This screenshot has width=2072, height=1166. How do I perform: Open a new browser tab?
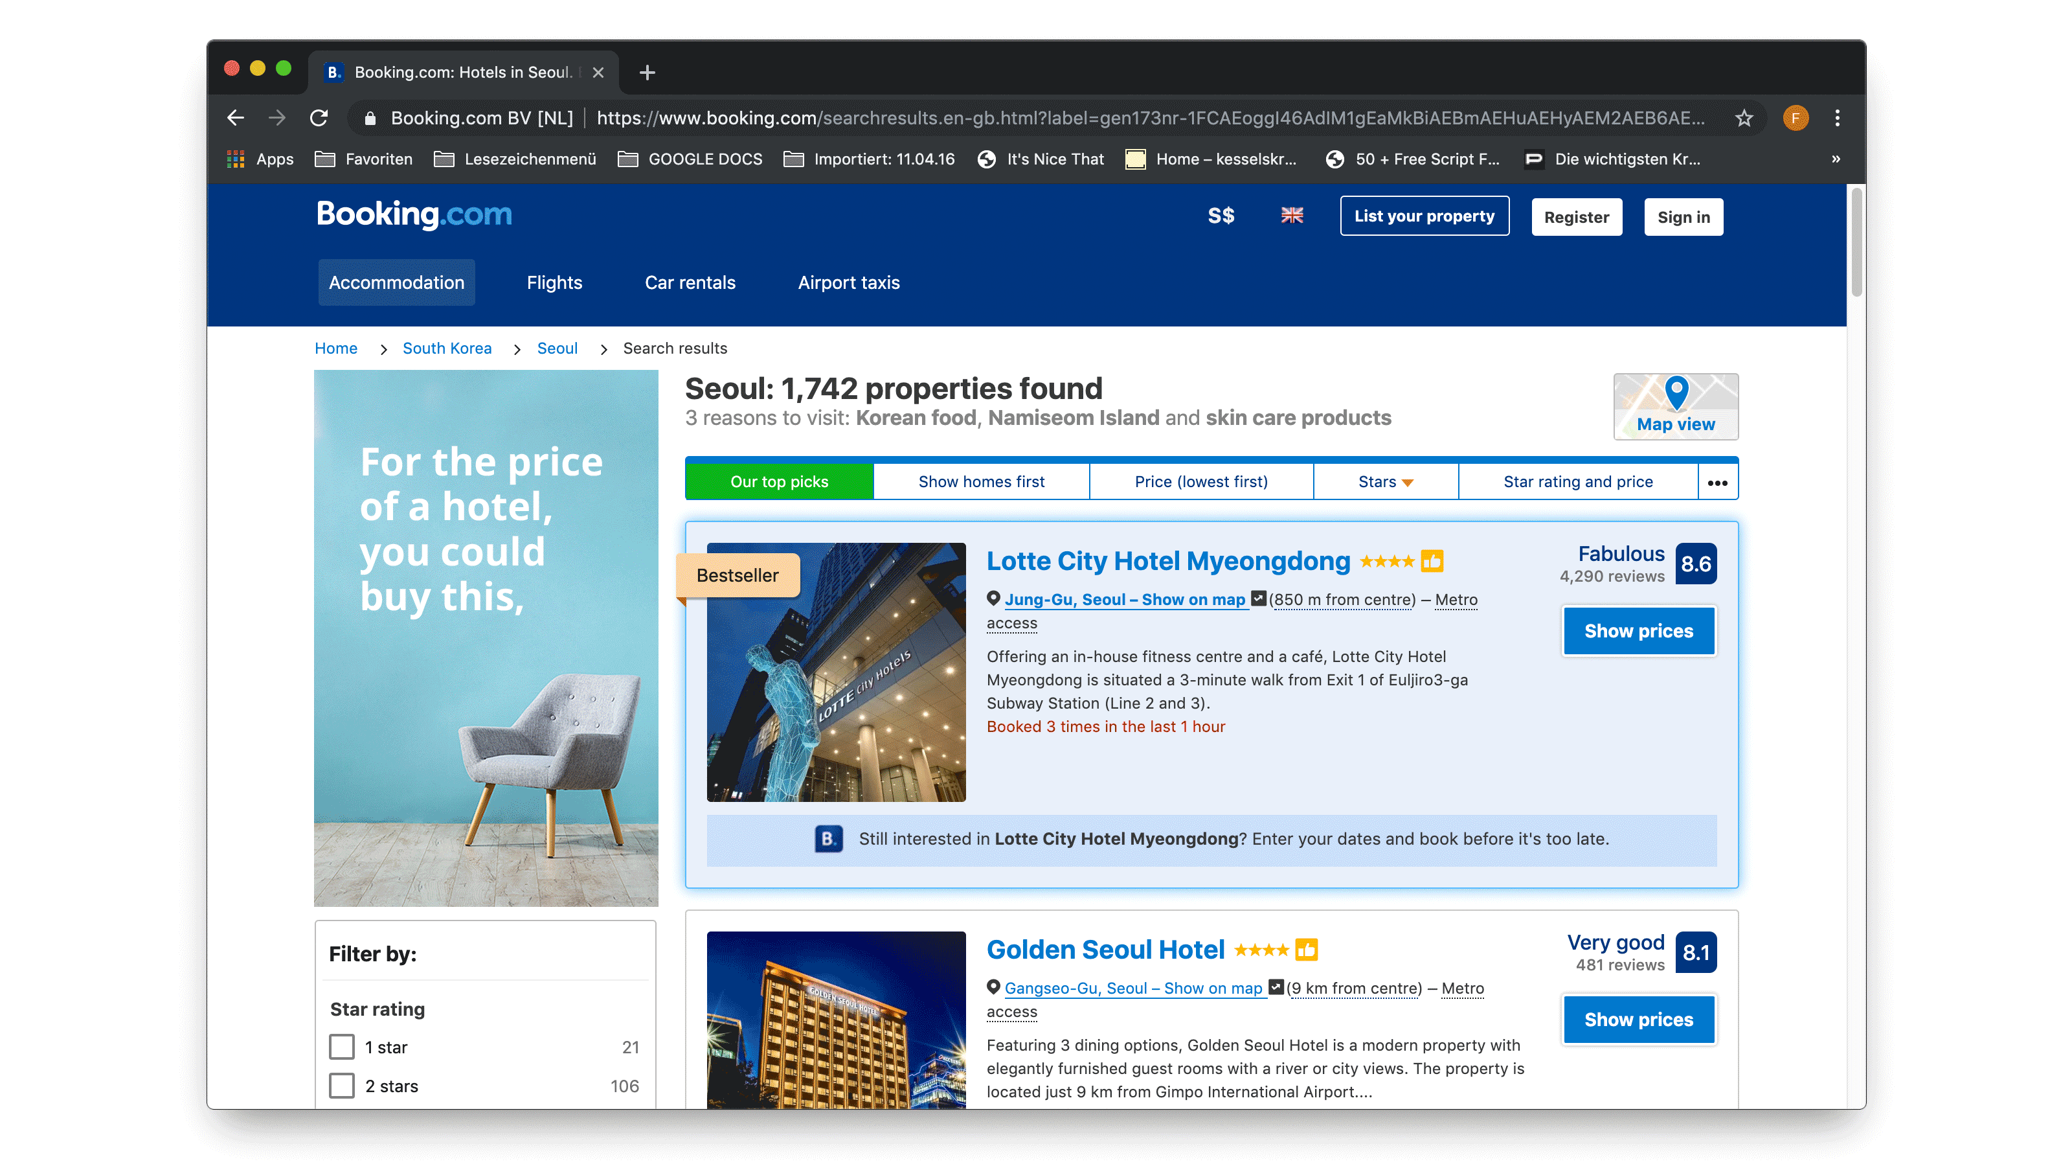647,73
